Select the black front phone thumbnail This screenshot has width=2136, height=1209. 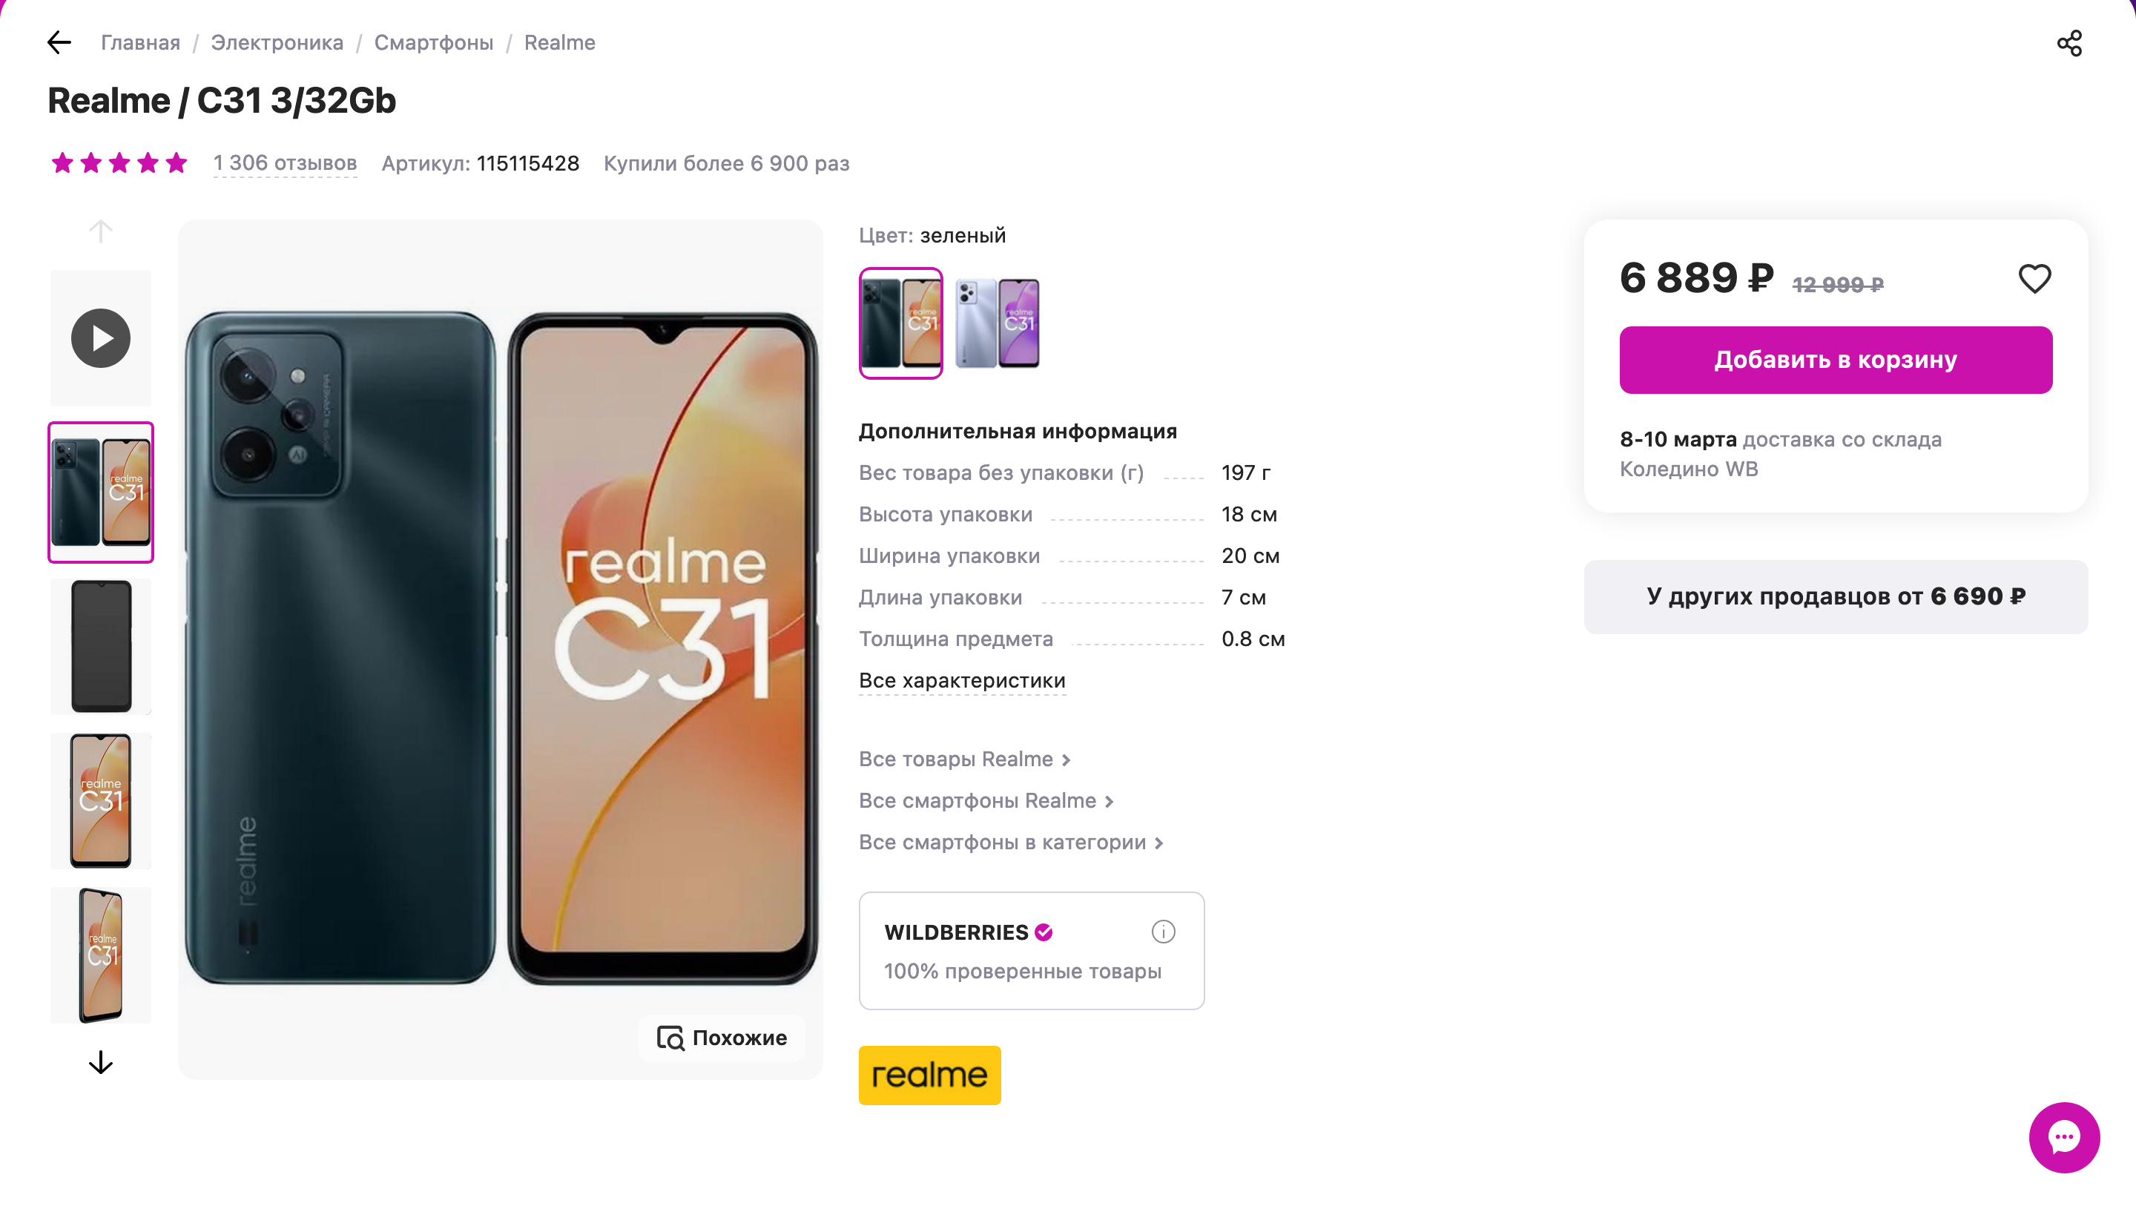click(x=100, y=647)
